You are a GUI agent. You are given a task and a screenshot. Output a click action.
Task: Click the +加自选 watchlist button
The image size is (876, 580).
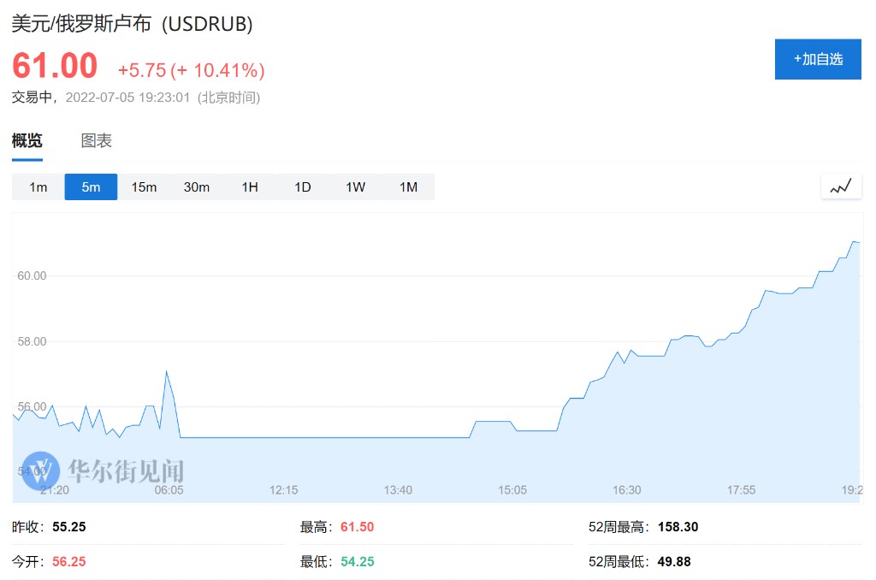pyautogui.click(x=818, y=59)
